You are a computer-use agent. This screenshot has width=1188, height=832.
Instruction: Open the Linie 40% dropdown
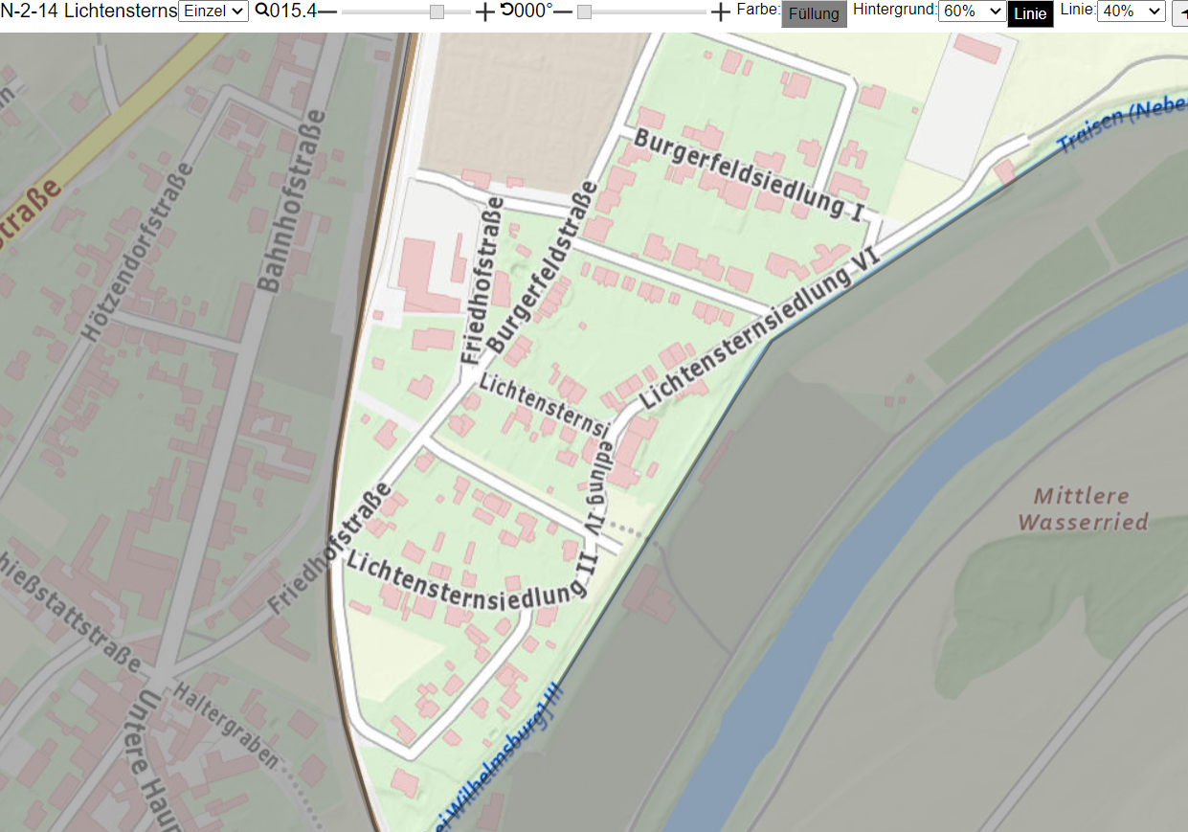tap(1132, 11)
